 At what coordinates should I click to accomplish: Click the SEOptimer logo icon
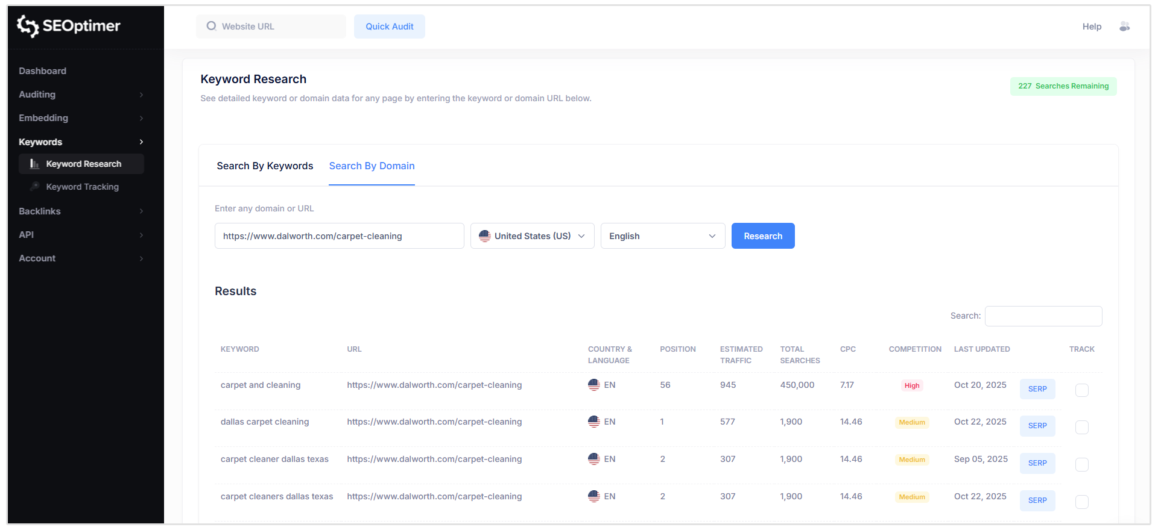pyautogui.click(x=28, y=26)
